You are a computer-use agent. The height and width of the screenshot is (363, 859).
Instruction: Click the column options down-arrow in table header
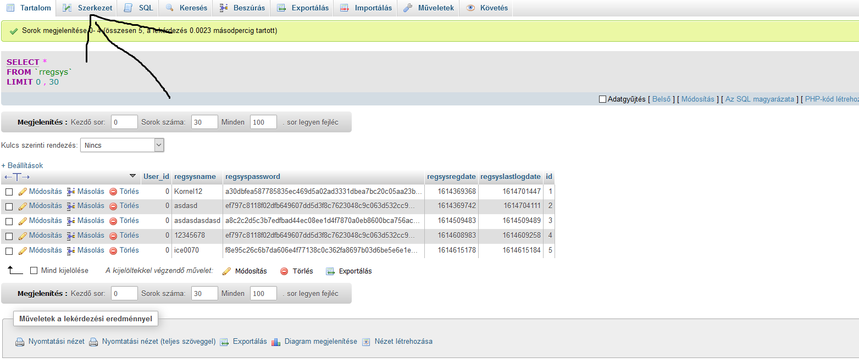132,176
